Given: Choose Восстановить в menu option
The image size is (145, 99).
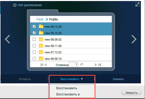Looking at the screenshot, I should coord(68,94).
